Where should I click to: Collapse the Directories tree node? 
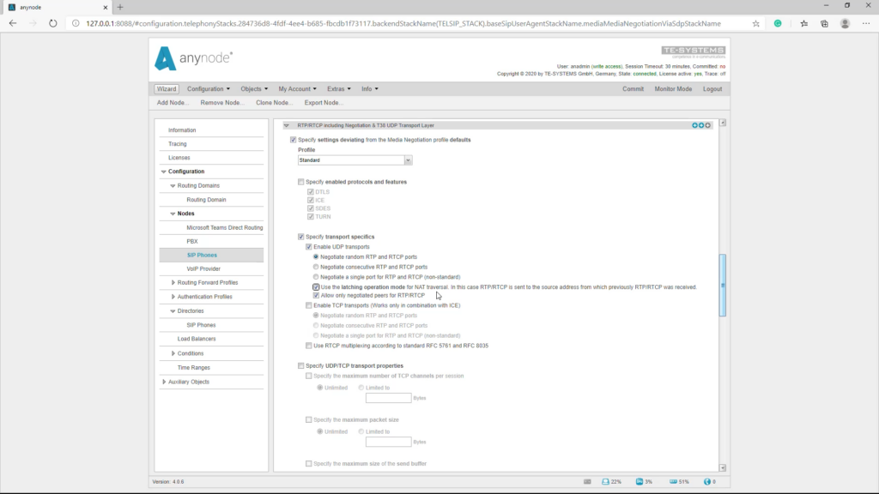pos(173,310)
